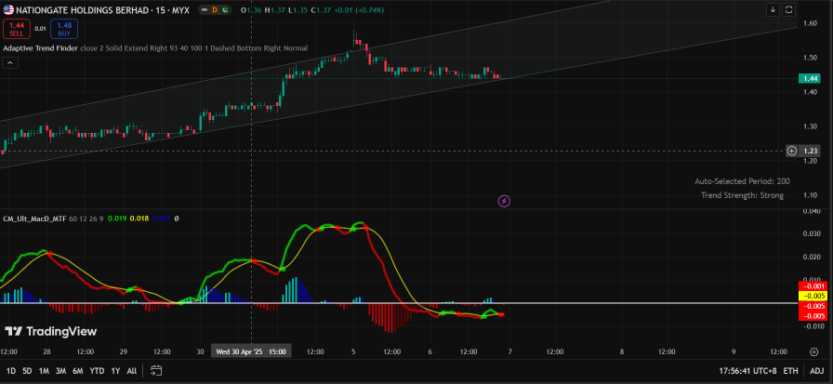Viewport: 833px width, 384px height.
Task: Click the 0.040 MACD scale label
Action: pyautogui.click(x=812, y=211)
